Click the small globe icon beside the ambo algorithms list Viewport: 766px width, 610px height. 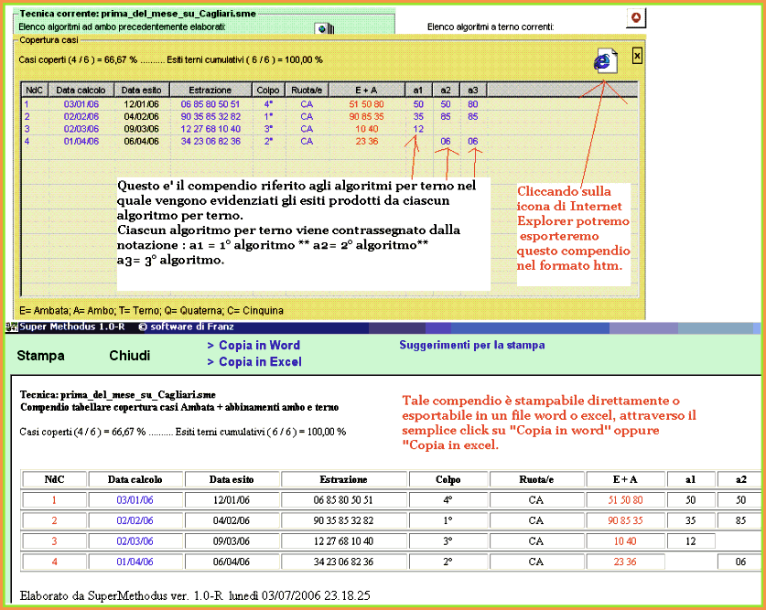pos(323,28)
